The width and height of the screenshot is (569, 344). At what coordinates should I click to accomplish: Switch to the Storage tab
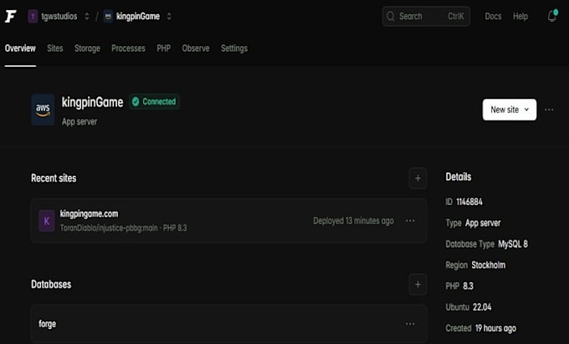point(87,49)
